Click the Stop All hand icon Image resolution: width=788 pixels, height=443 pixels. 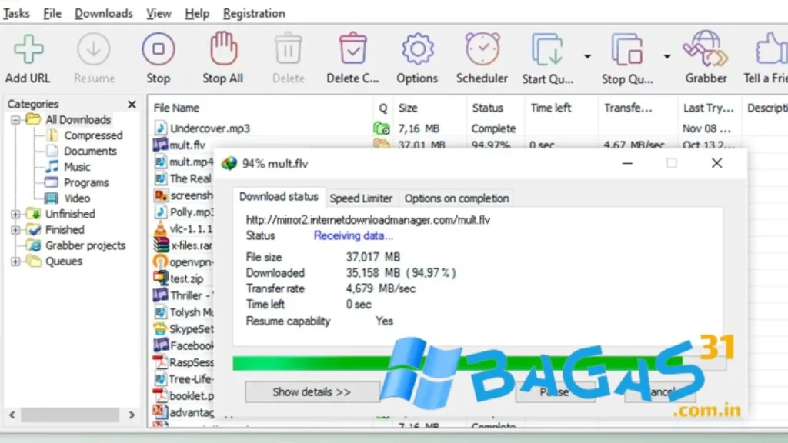pos(223,48)
